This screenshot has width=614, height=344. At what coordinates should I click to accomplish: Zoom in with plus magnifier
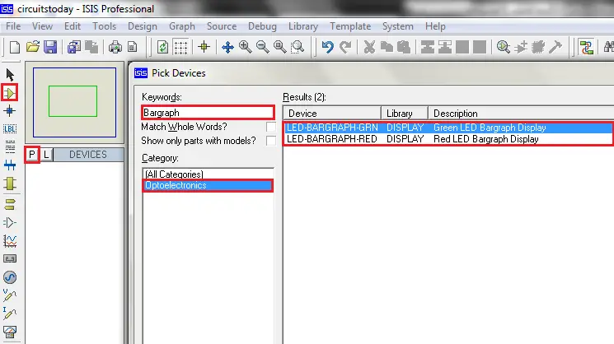pyautogui.click(x=245, y=47)
